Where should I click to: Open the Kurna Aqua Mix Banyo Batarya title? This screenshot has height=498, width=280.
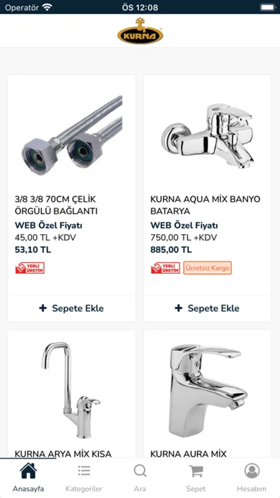[x=205, y=205]
